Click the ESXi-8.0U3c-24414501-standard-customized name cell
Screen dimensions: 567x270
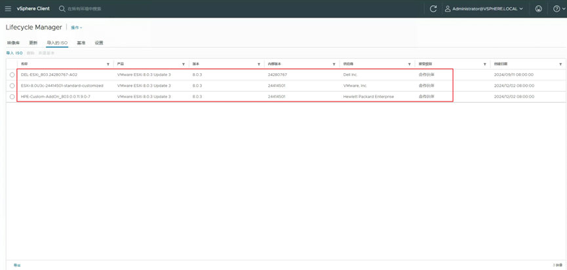point(62,86)
